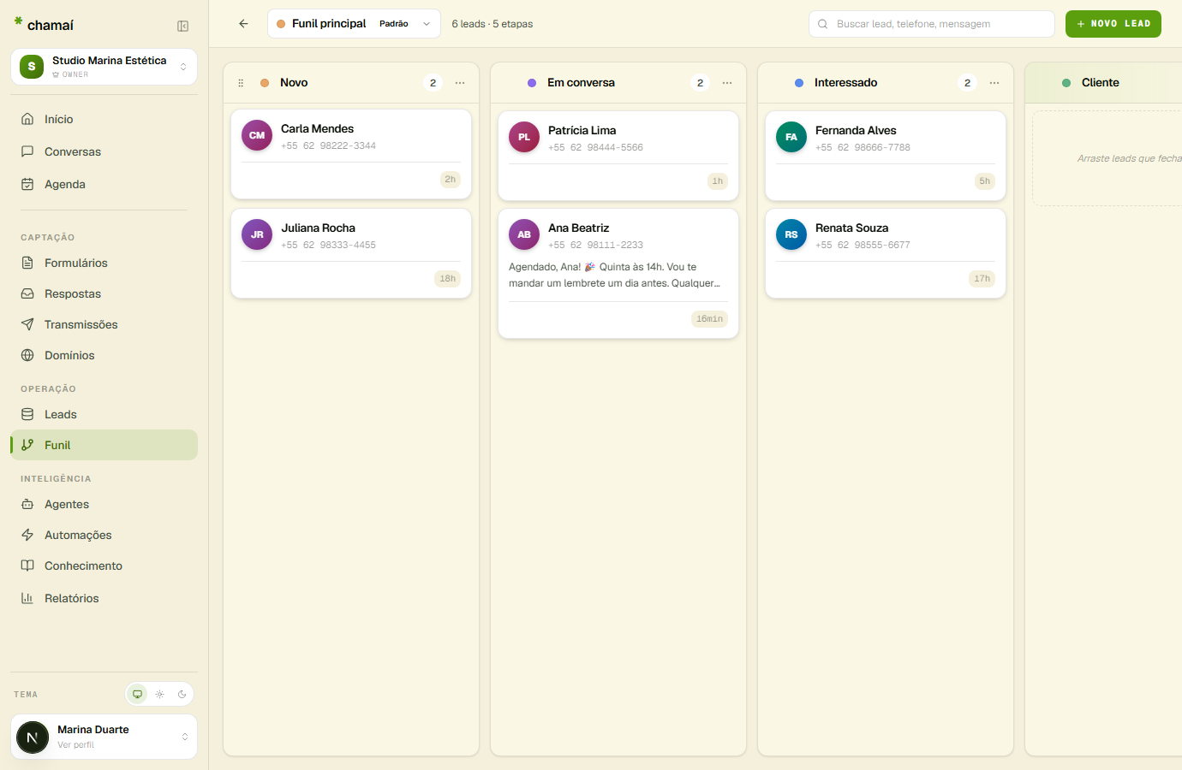The height and width of the screenshot is (770, 1182).
Task: Open Transmissões section
Action: tap(104, 324)
